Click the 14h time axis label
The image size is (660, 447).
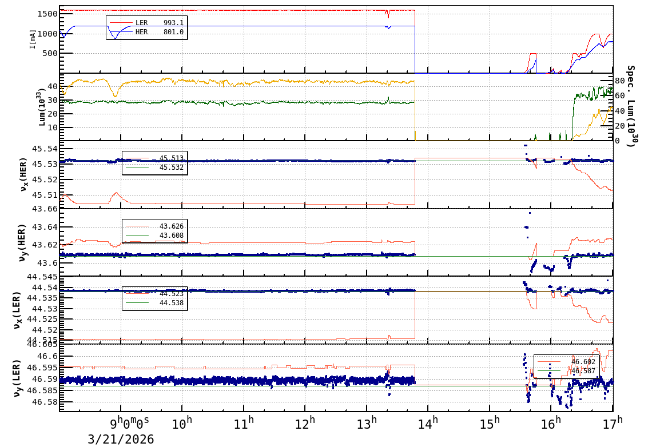(x=428, y=423)
